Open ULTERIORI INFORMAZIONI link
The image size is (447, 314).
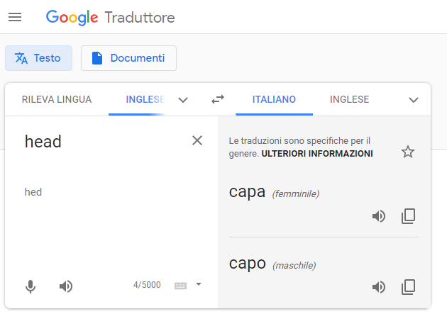[x=317, y=153]
